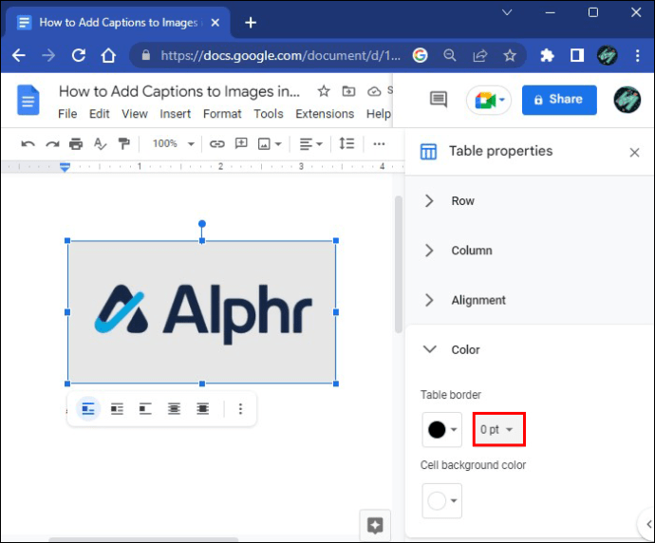Select the paint format roller tool
Image resolution: width=655 pixels, height=543 pixels.
coord(123,144)
